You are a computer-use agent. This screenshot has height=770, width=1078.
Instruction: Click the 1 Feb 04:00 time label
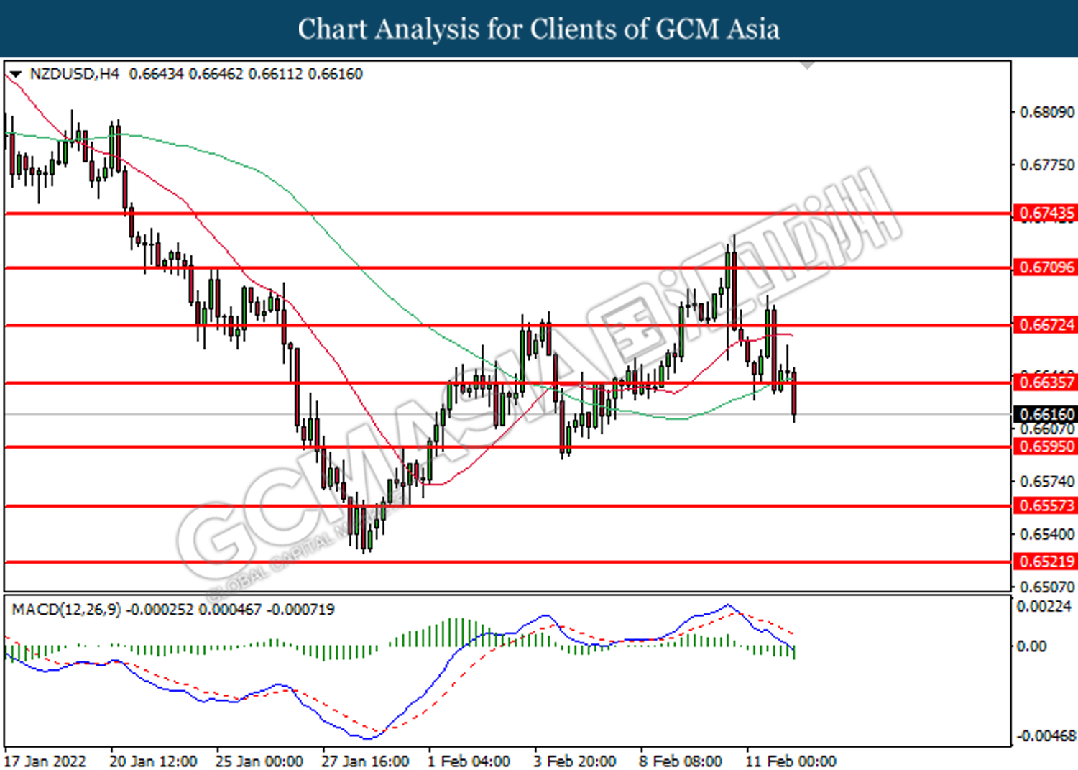[469, 761]
